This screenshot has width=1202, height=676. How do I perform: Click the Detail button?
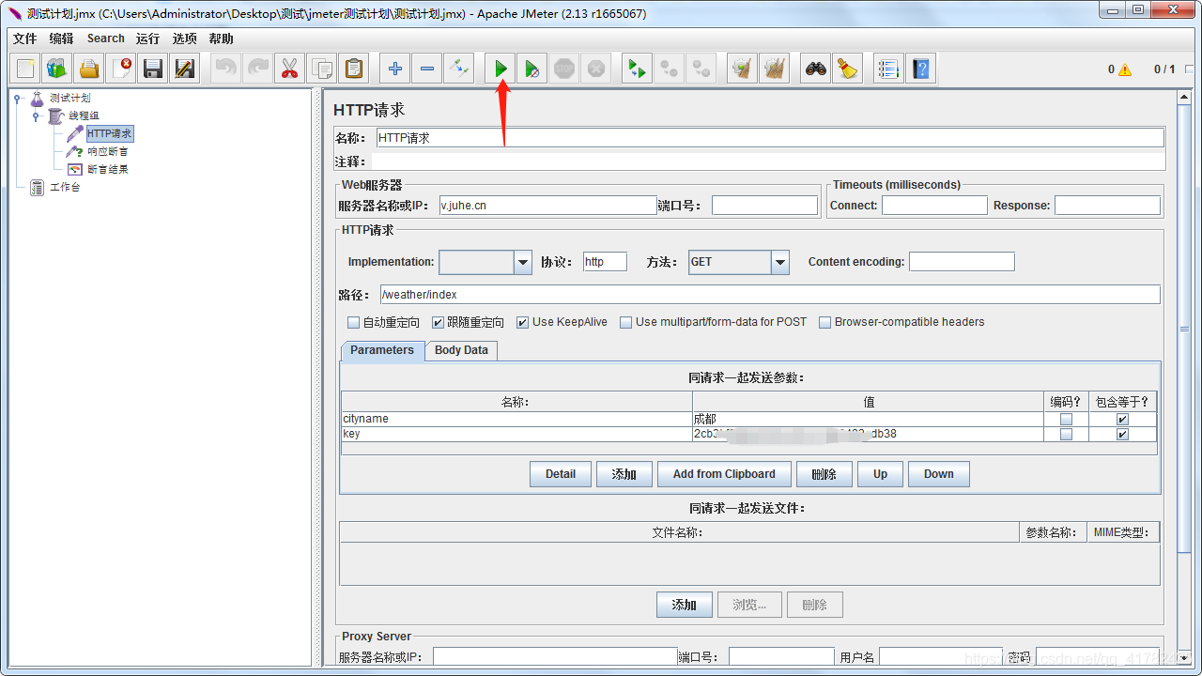561,474
